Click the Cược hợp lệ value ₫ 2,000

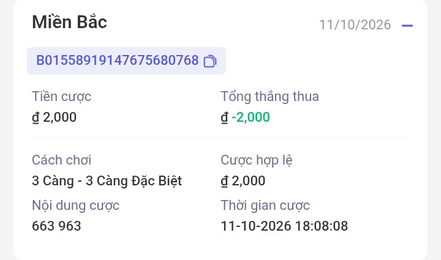243,181
